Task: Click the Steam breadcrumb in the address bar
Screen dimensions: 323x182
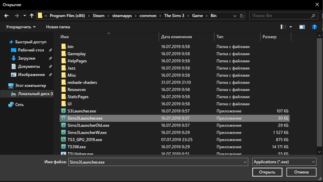Action: [x=99, y=16]
